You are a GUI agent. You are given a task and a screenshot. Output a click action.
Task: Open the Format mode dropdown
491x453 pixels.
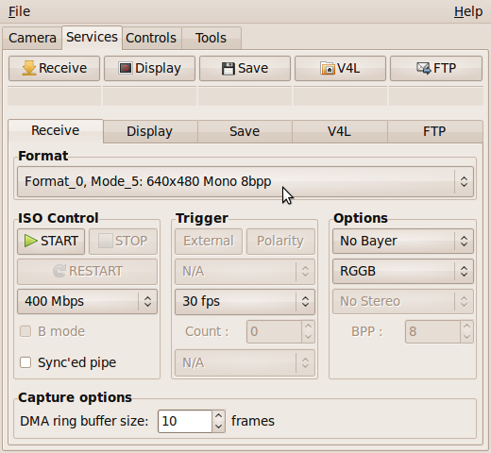click(x=245, y=182)
